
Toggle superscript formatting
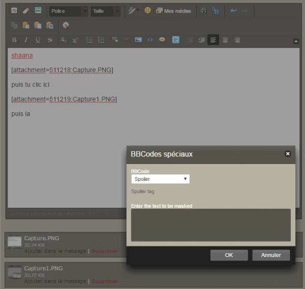click(x=75, y=40)
